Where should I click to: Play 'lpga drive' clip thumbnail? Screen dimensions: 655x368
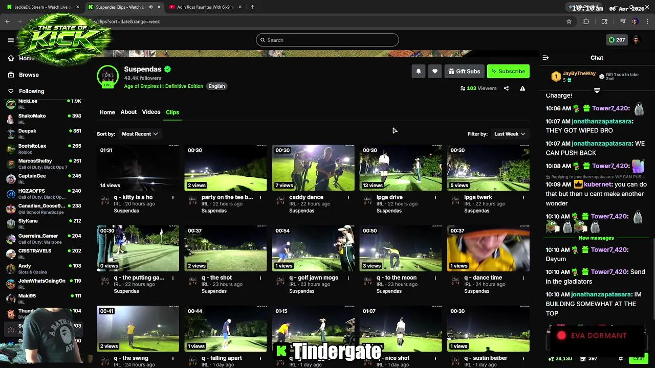401,168
